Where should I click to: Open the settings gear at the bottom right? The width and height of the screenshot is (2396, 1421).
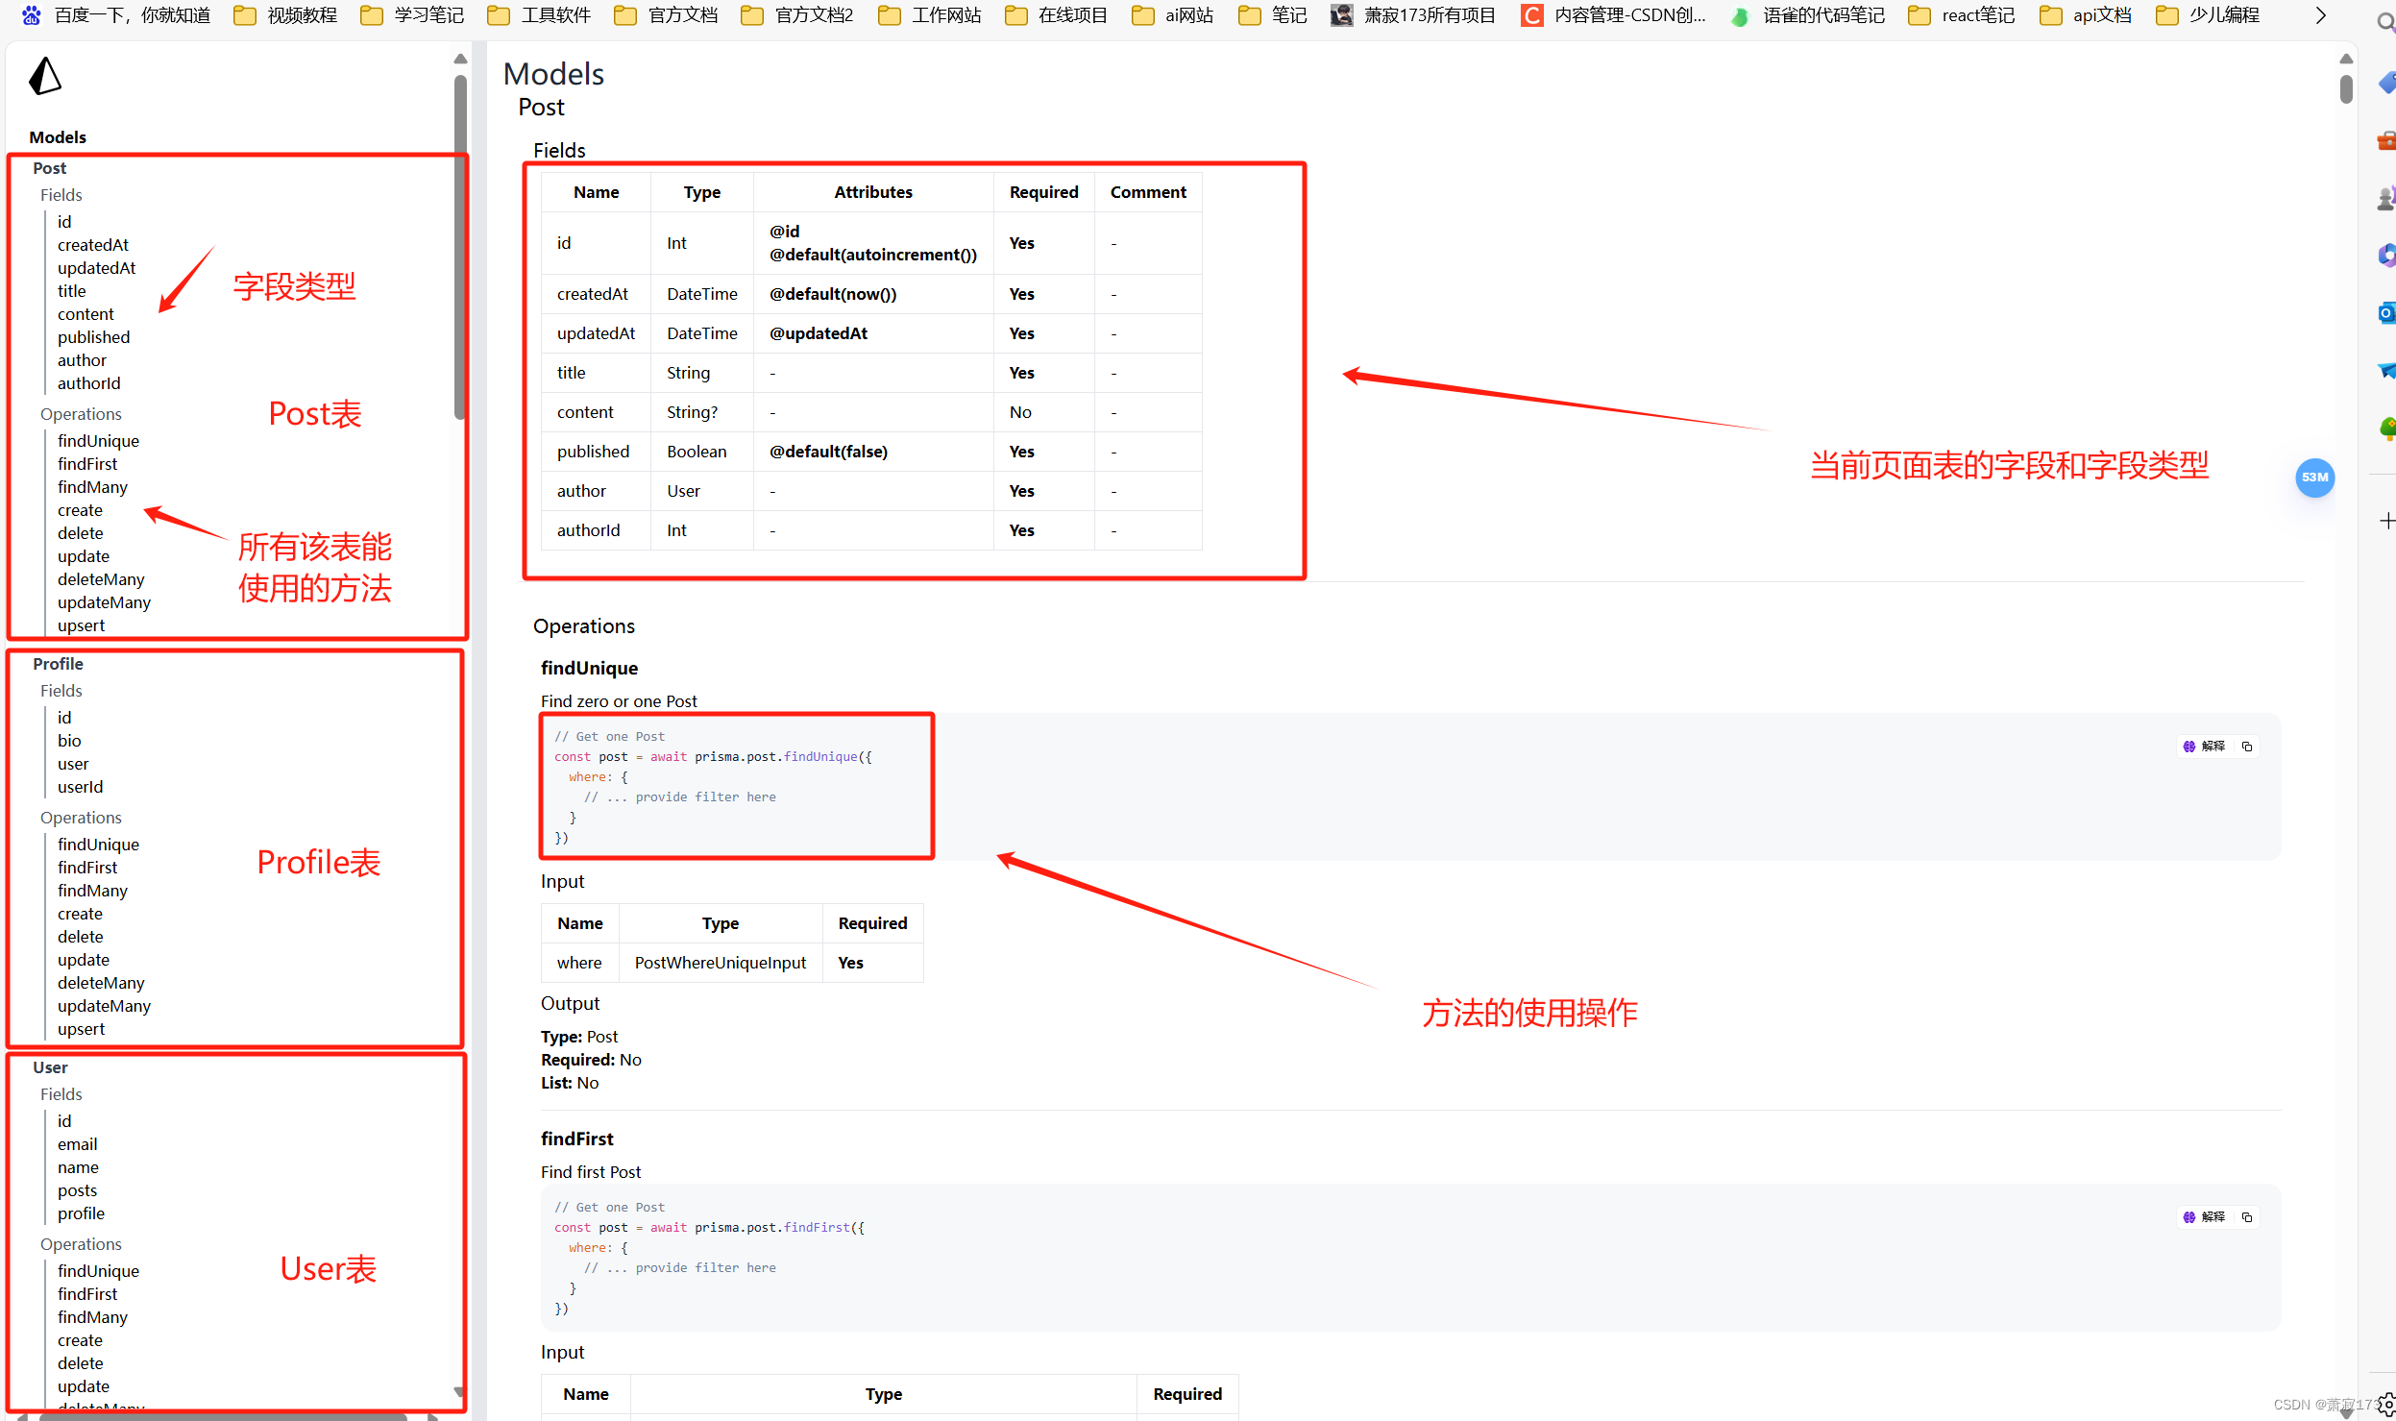(x=2385, y=1407)
